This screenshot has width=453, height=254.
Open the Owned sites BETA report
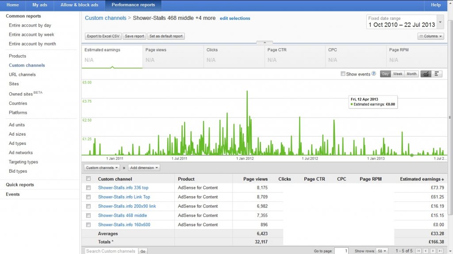[25, 94]
